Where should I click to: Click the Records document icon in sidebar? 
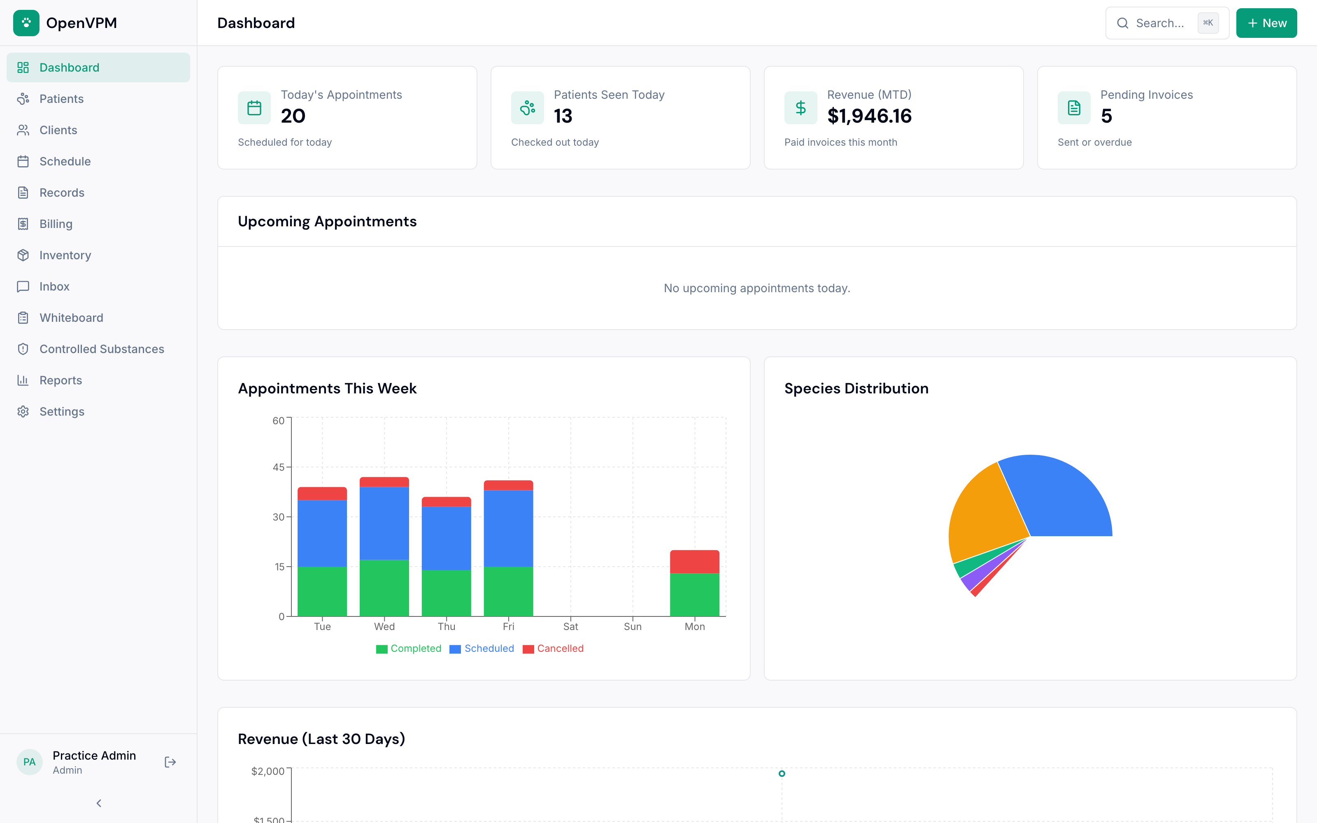pyautogui.click(x=23, y=193)
